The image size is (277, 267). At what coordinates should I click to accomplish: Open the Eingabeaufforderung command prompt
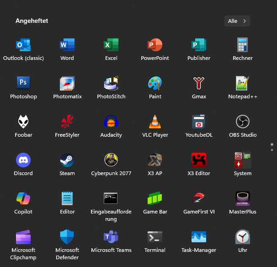[111, 198]
